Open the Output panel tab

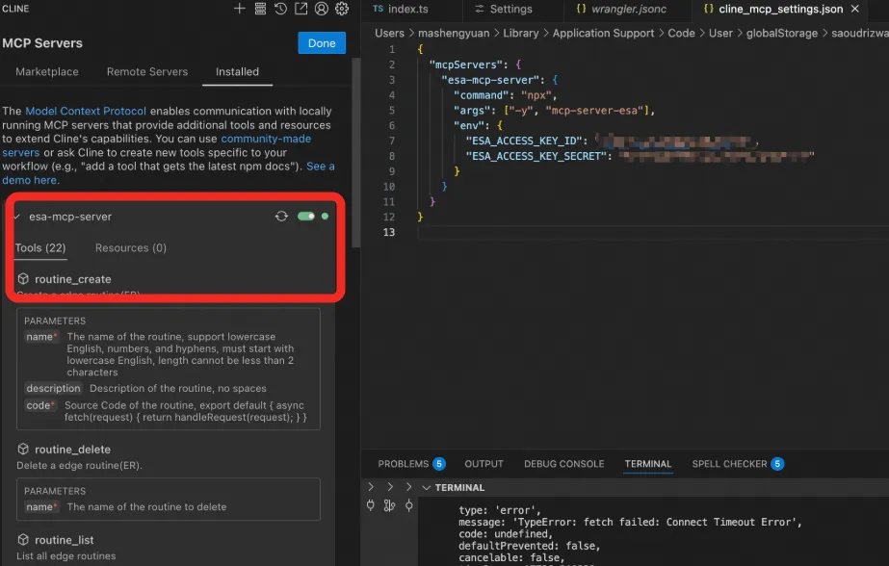point(484,464)
